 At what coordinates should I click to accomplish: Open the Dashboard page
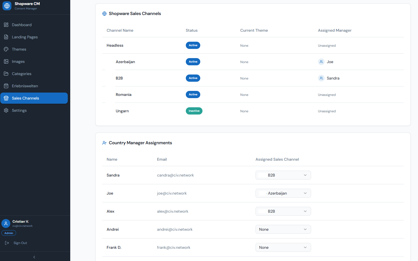tap(34, 25)
